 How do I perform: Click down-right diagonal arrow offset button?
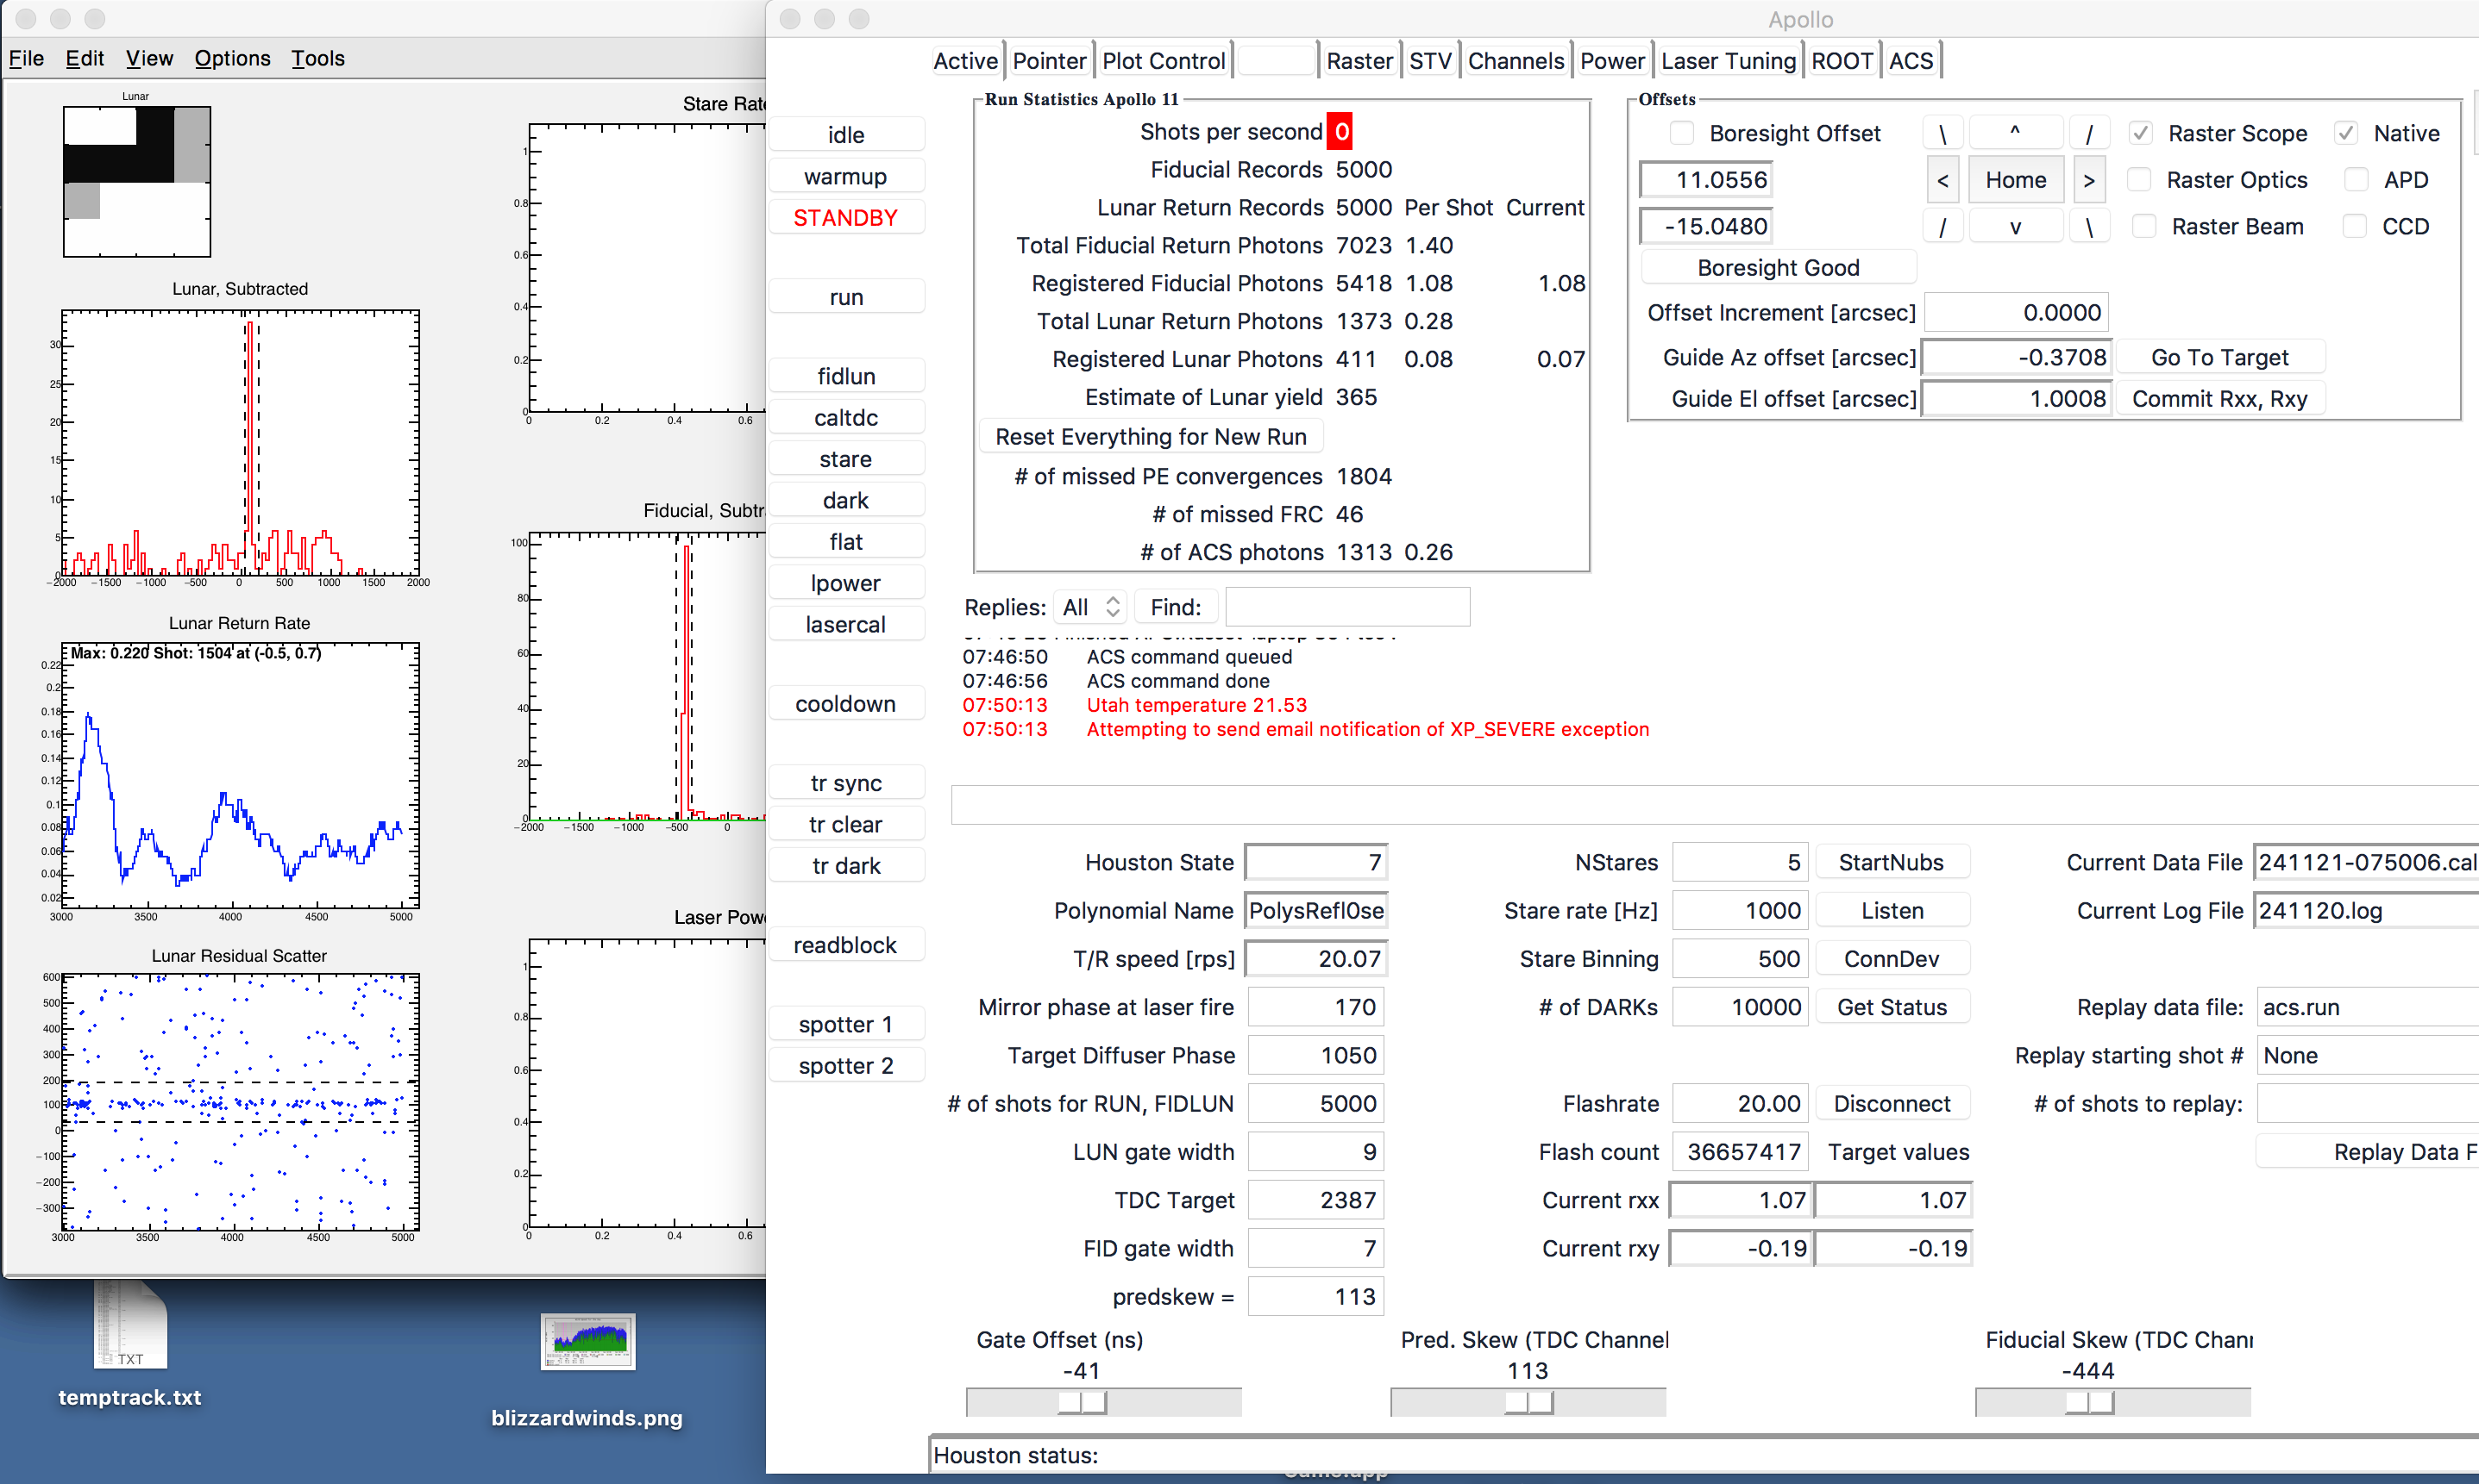click(2088, 227)
